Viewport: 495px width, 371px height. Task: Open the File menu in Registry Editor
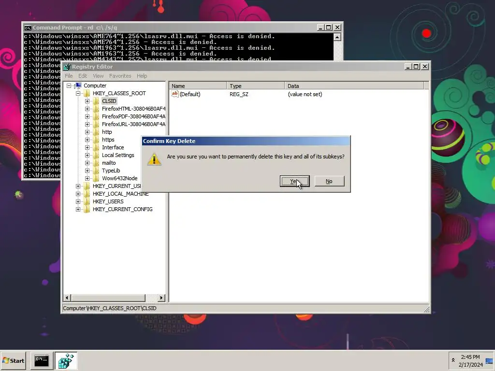pyautogui.click(x=69, y=76)
